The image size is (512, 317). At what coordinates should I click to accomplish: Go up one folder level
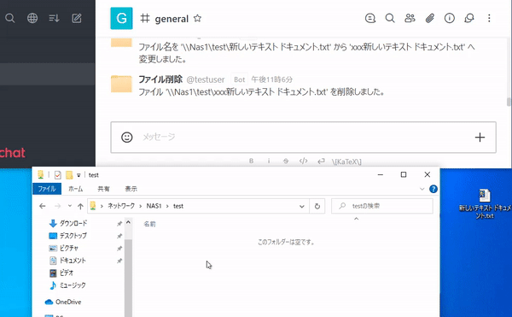click(80, 206)
